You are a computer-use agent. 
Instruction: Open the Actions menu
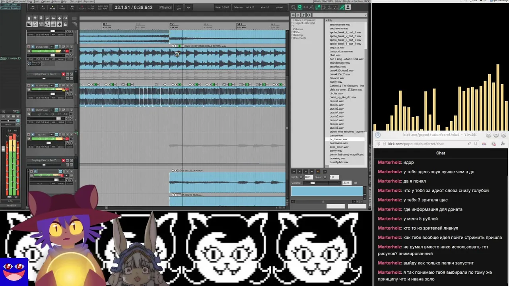click(55, 2)
